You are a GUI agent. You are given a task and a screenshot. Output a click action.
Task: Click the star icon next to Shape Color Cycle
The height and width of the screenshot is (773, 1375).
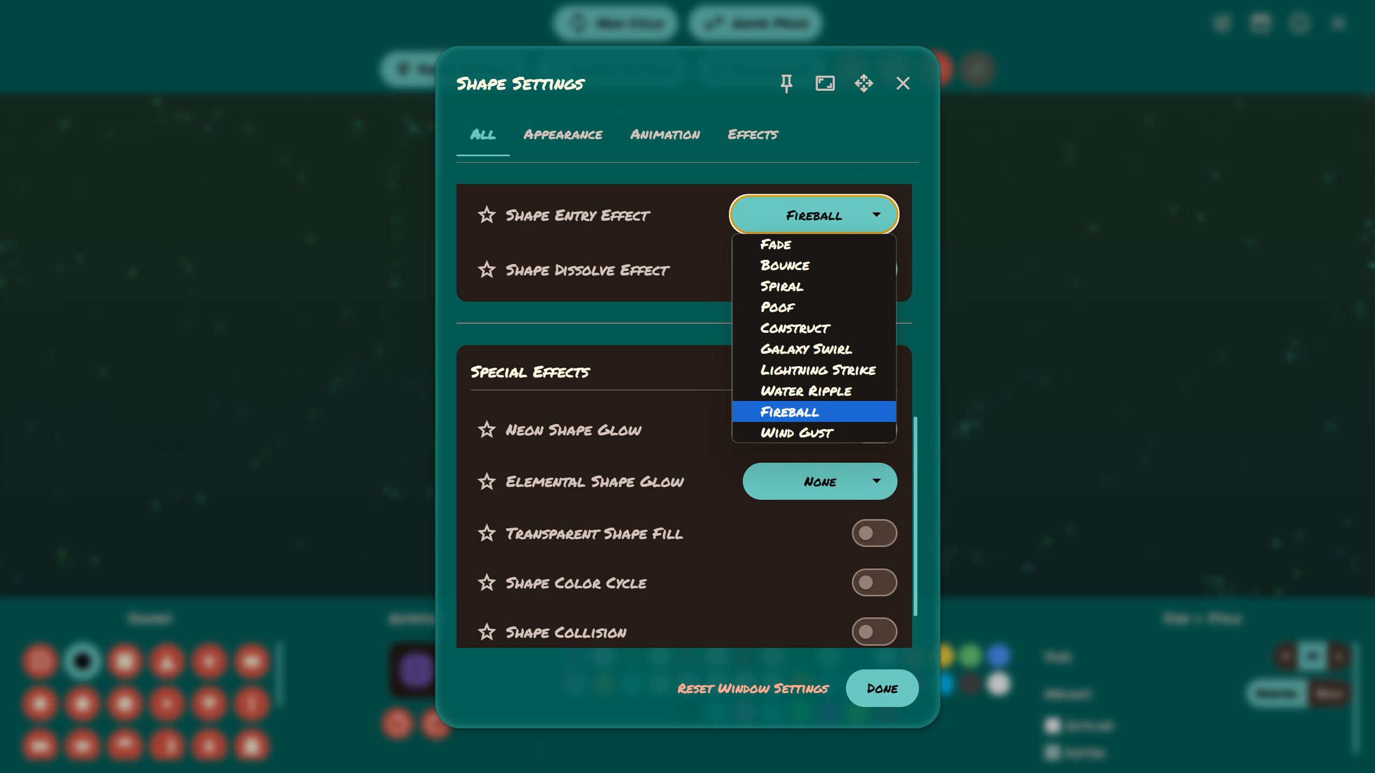[x=487, y=583]
